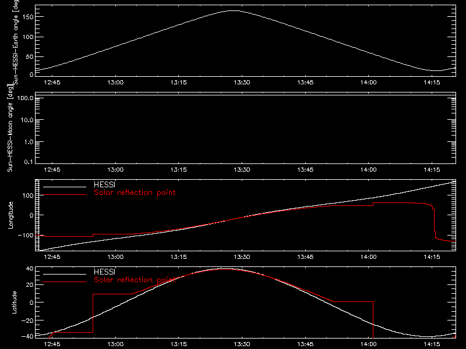The image size is (466, 349).
Task: Click 14:00 time label under Latitude plot
Action: coord(369,344)
